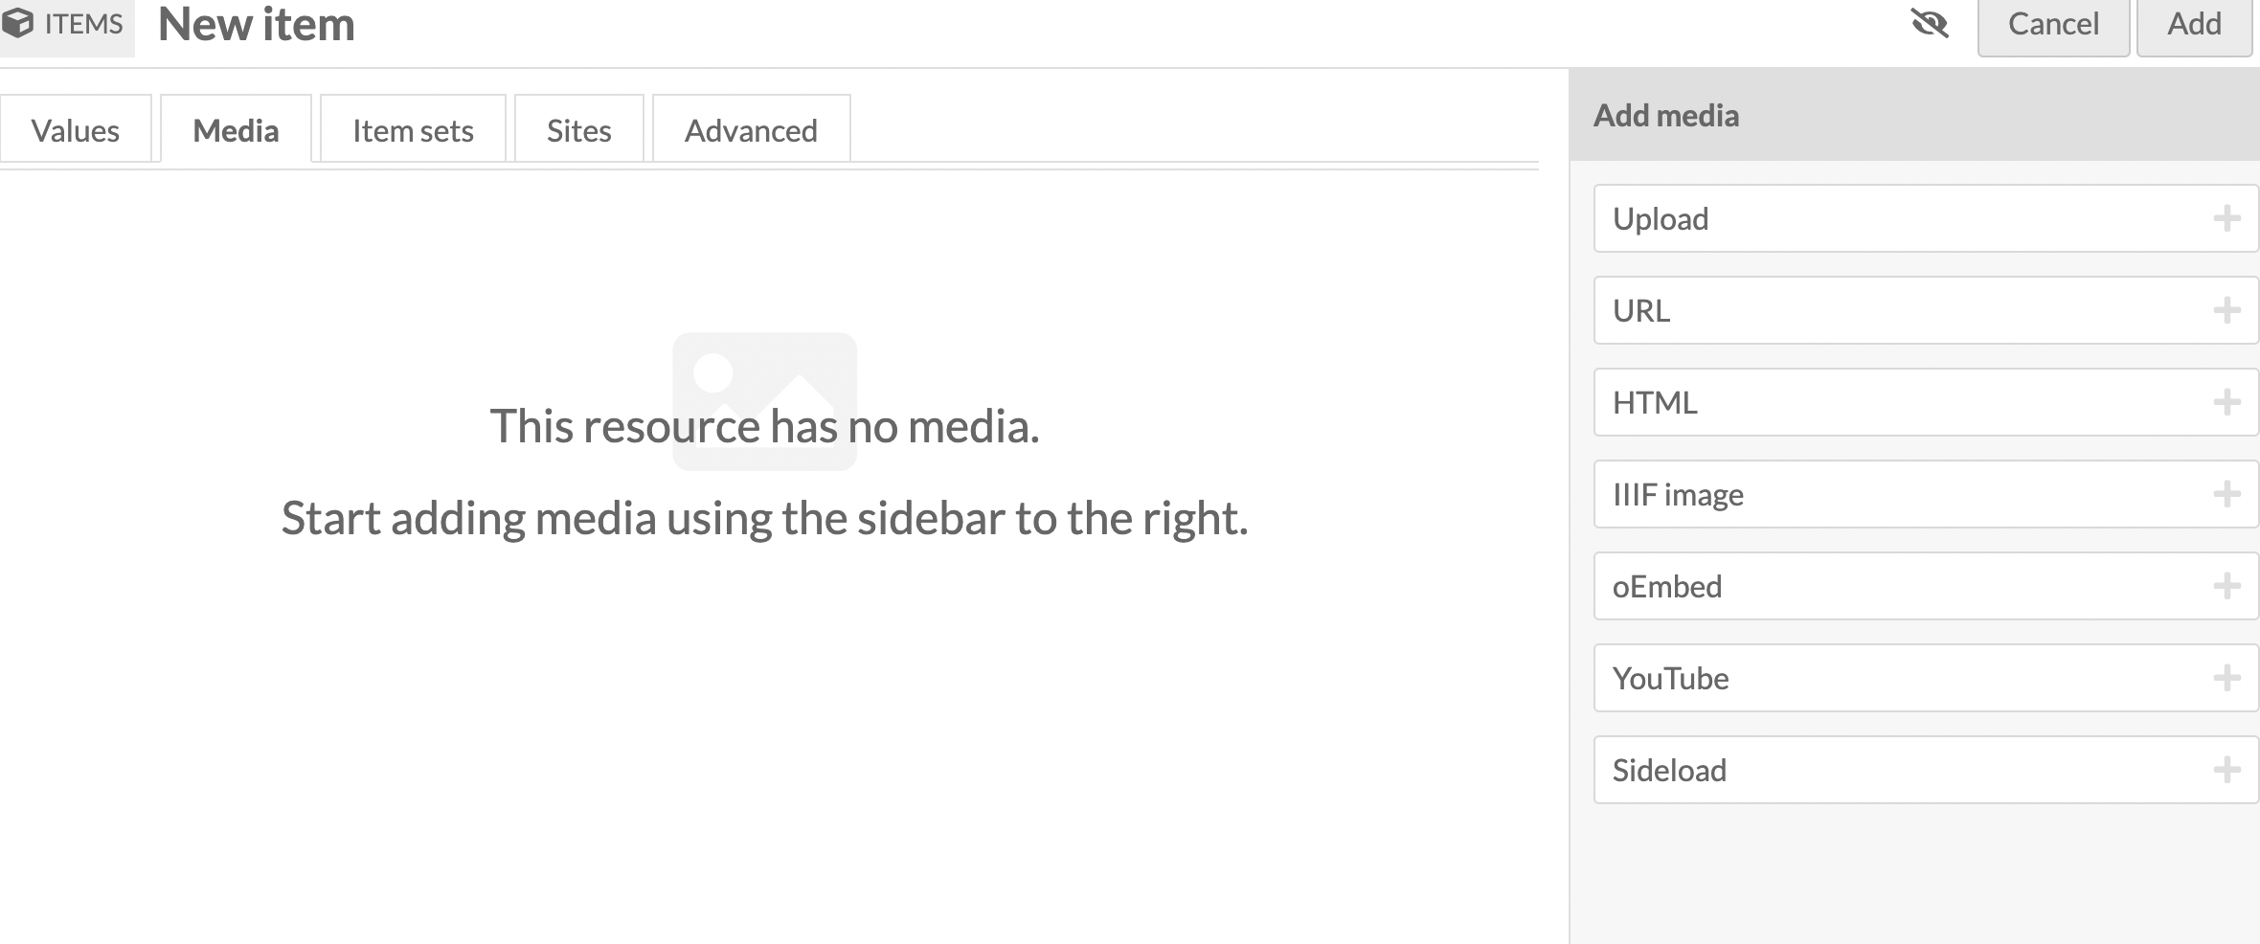2260x944 pixels.
Task: Click the plus icon beside Sideload
Action: click(x=2226, y=771)
